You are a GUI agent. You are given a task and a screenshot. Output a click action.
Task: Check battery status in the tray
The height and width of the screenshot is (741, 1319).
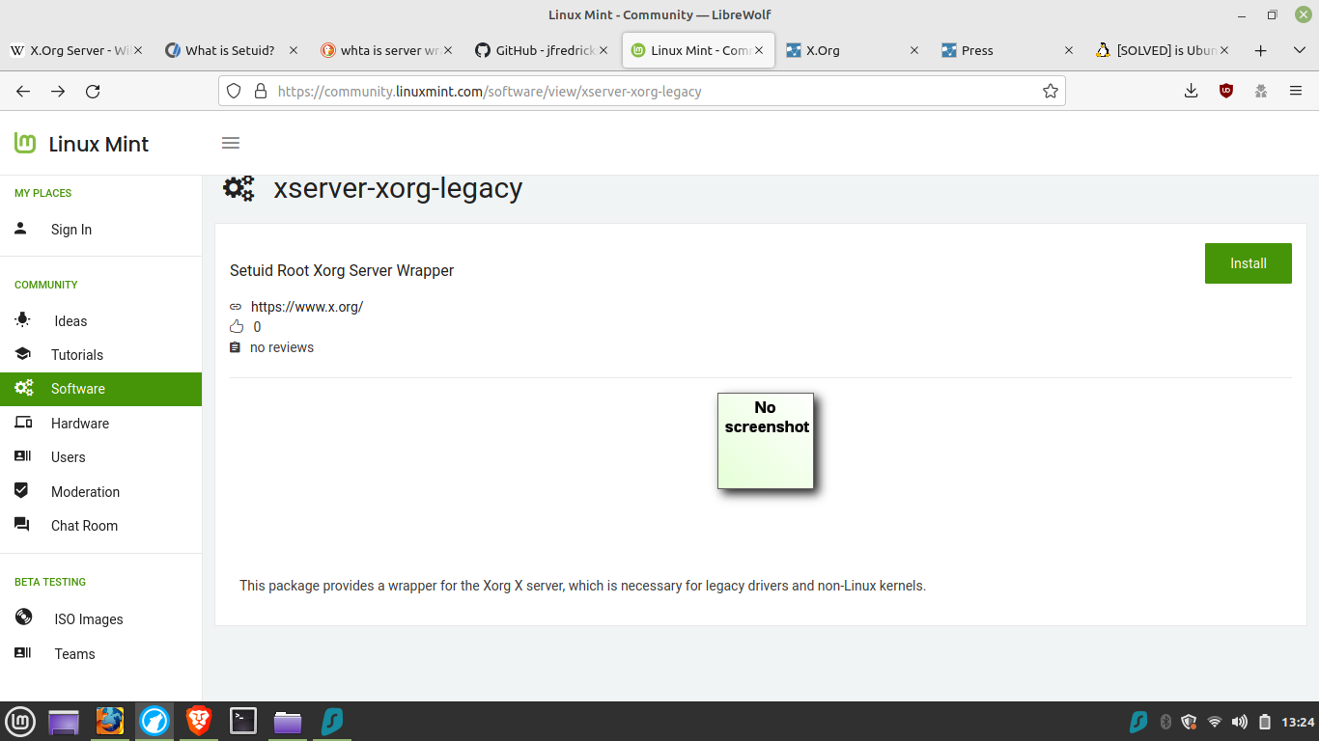coord(1265,722)
